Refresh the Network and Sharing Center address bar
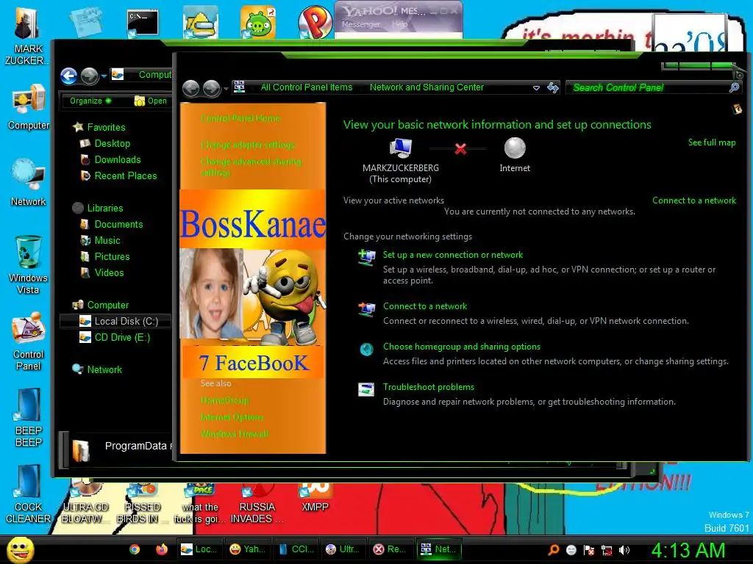 coord(553,87)
